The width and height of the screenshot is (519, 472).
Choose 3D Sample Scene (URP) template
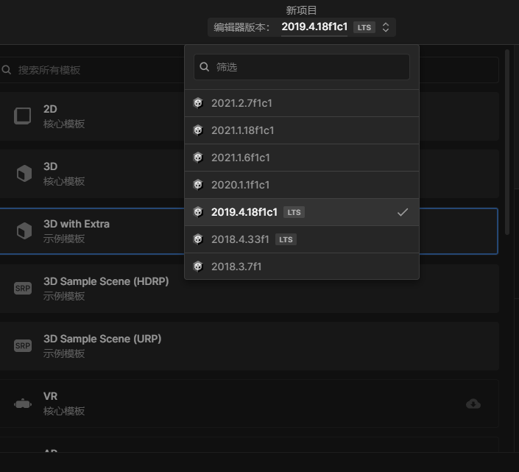pos(250,346)
